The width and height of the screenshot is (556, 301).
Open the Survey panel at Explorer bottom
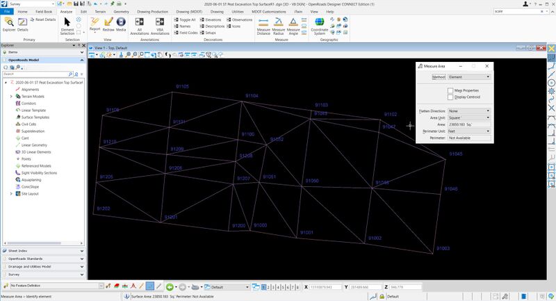pyautogui.click(x=44, y=275)
